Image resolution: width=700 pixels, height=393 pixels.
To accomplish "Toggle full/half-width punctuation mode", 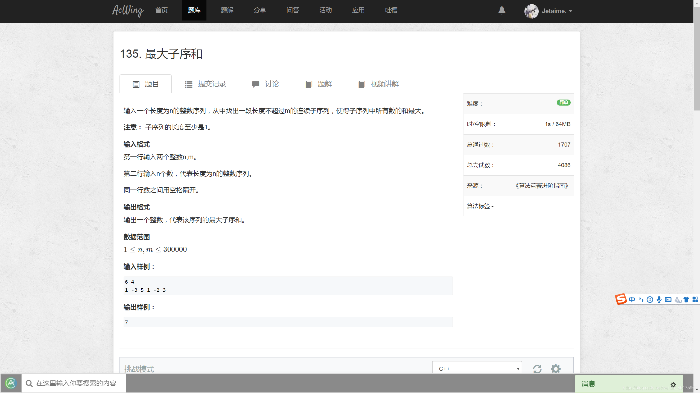I will (x=641, y=299).
